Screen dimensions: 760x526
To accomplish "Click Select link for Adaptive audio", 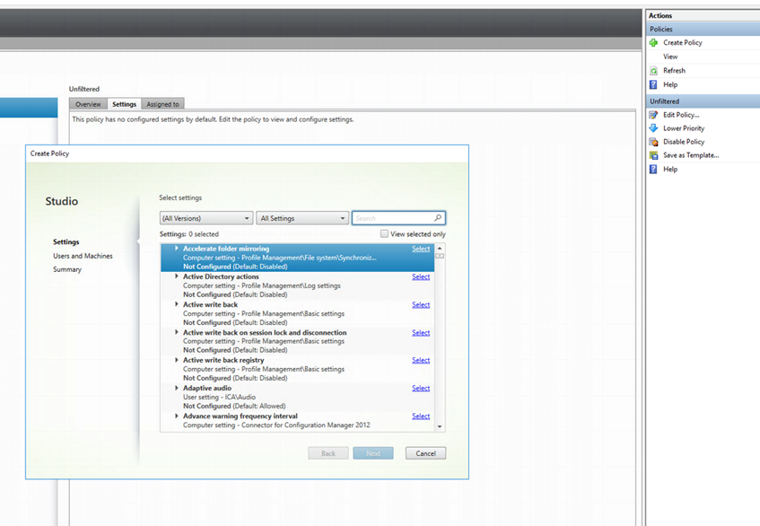I will click(421, 389).
